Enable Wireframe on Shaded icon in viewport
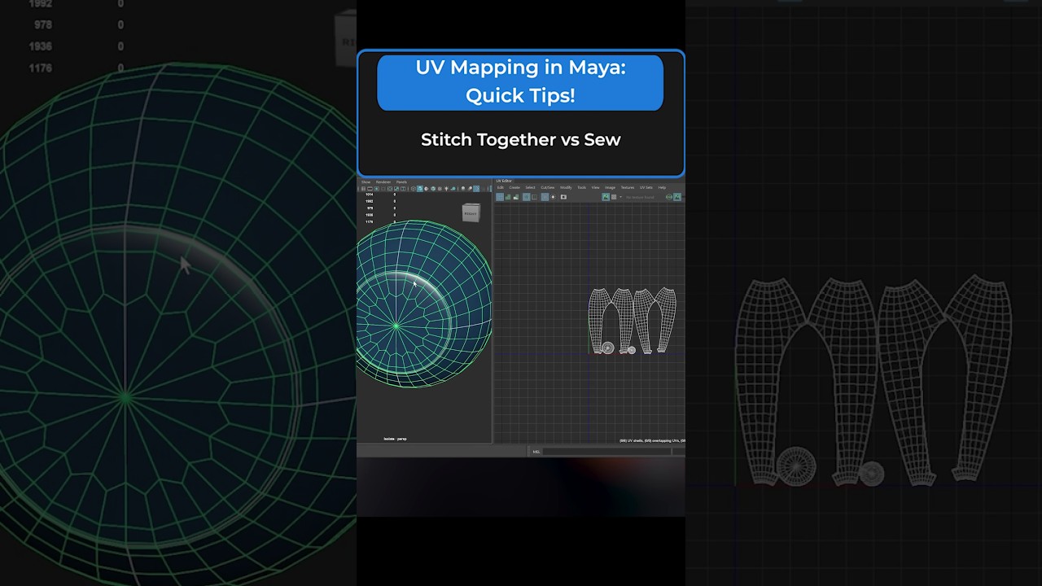 pyautogui.click(x=433, y=189)
